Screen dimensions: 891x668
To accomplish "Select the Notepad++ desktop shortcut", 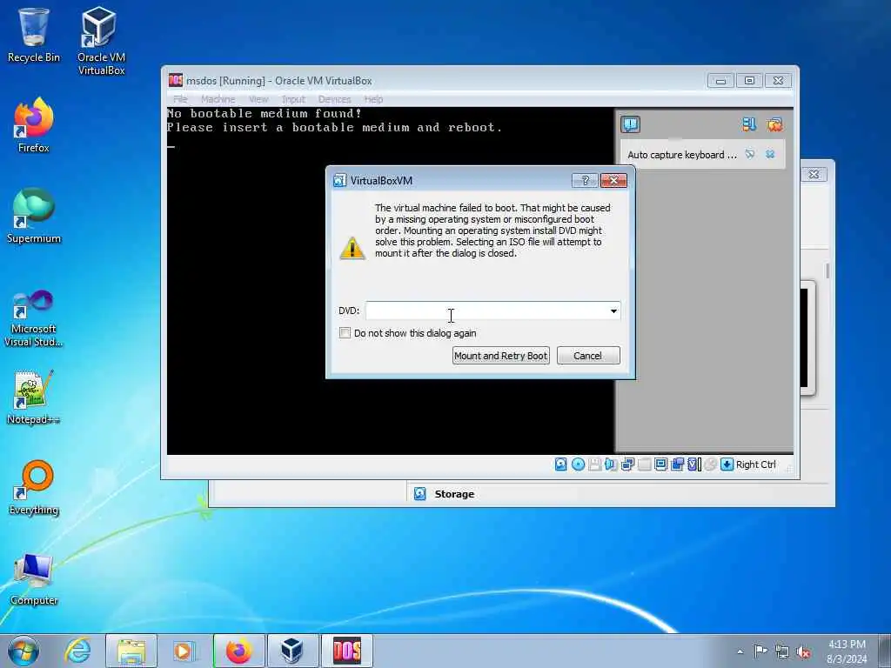I will 34,397.
